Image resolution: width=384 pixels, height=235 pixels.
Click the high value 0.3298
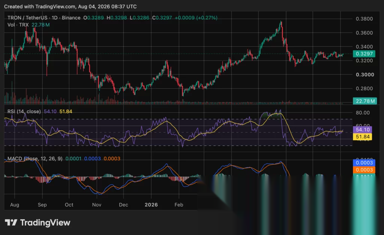click(118, 18)
